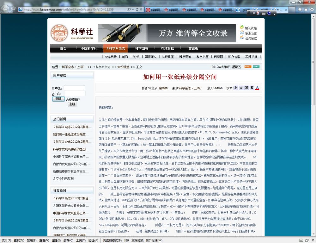Click the orange RSS feed badge
This screenshot has width=316, height=243.
pos(248,67)
